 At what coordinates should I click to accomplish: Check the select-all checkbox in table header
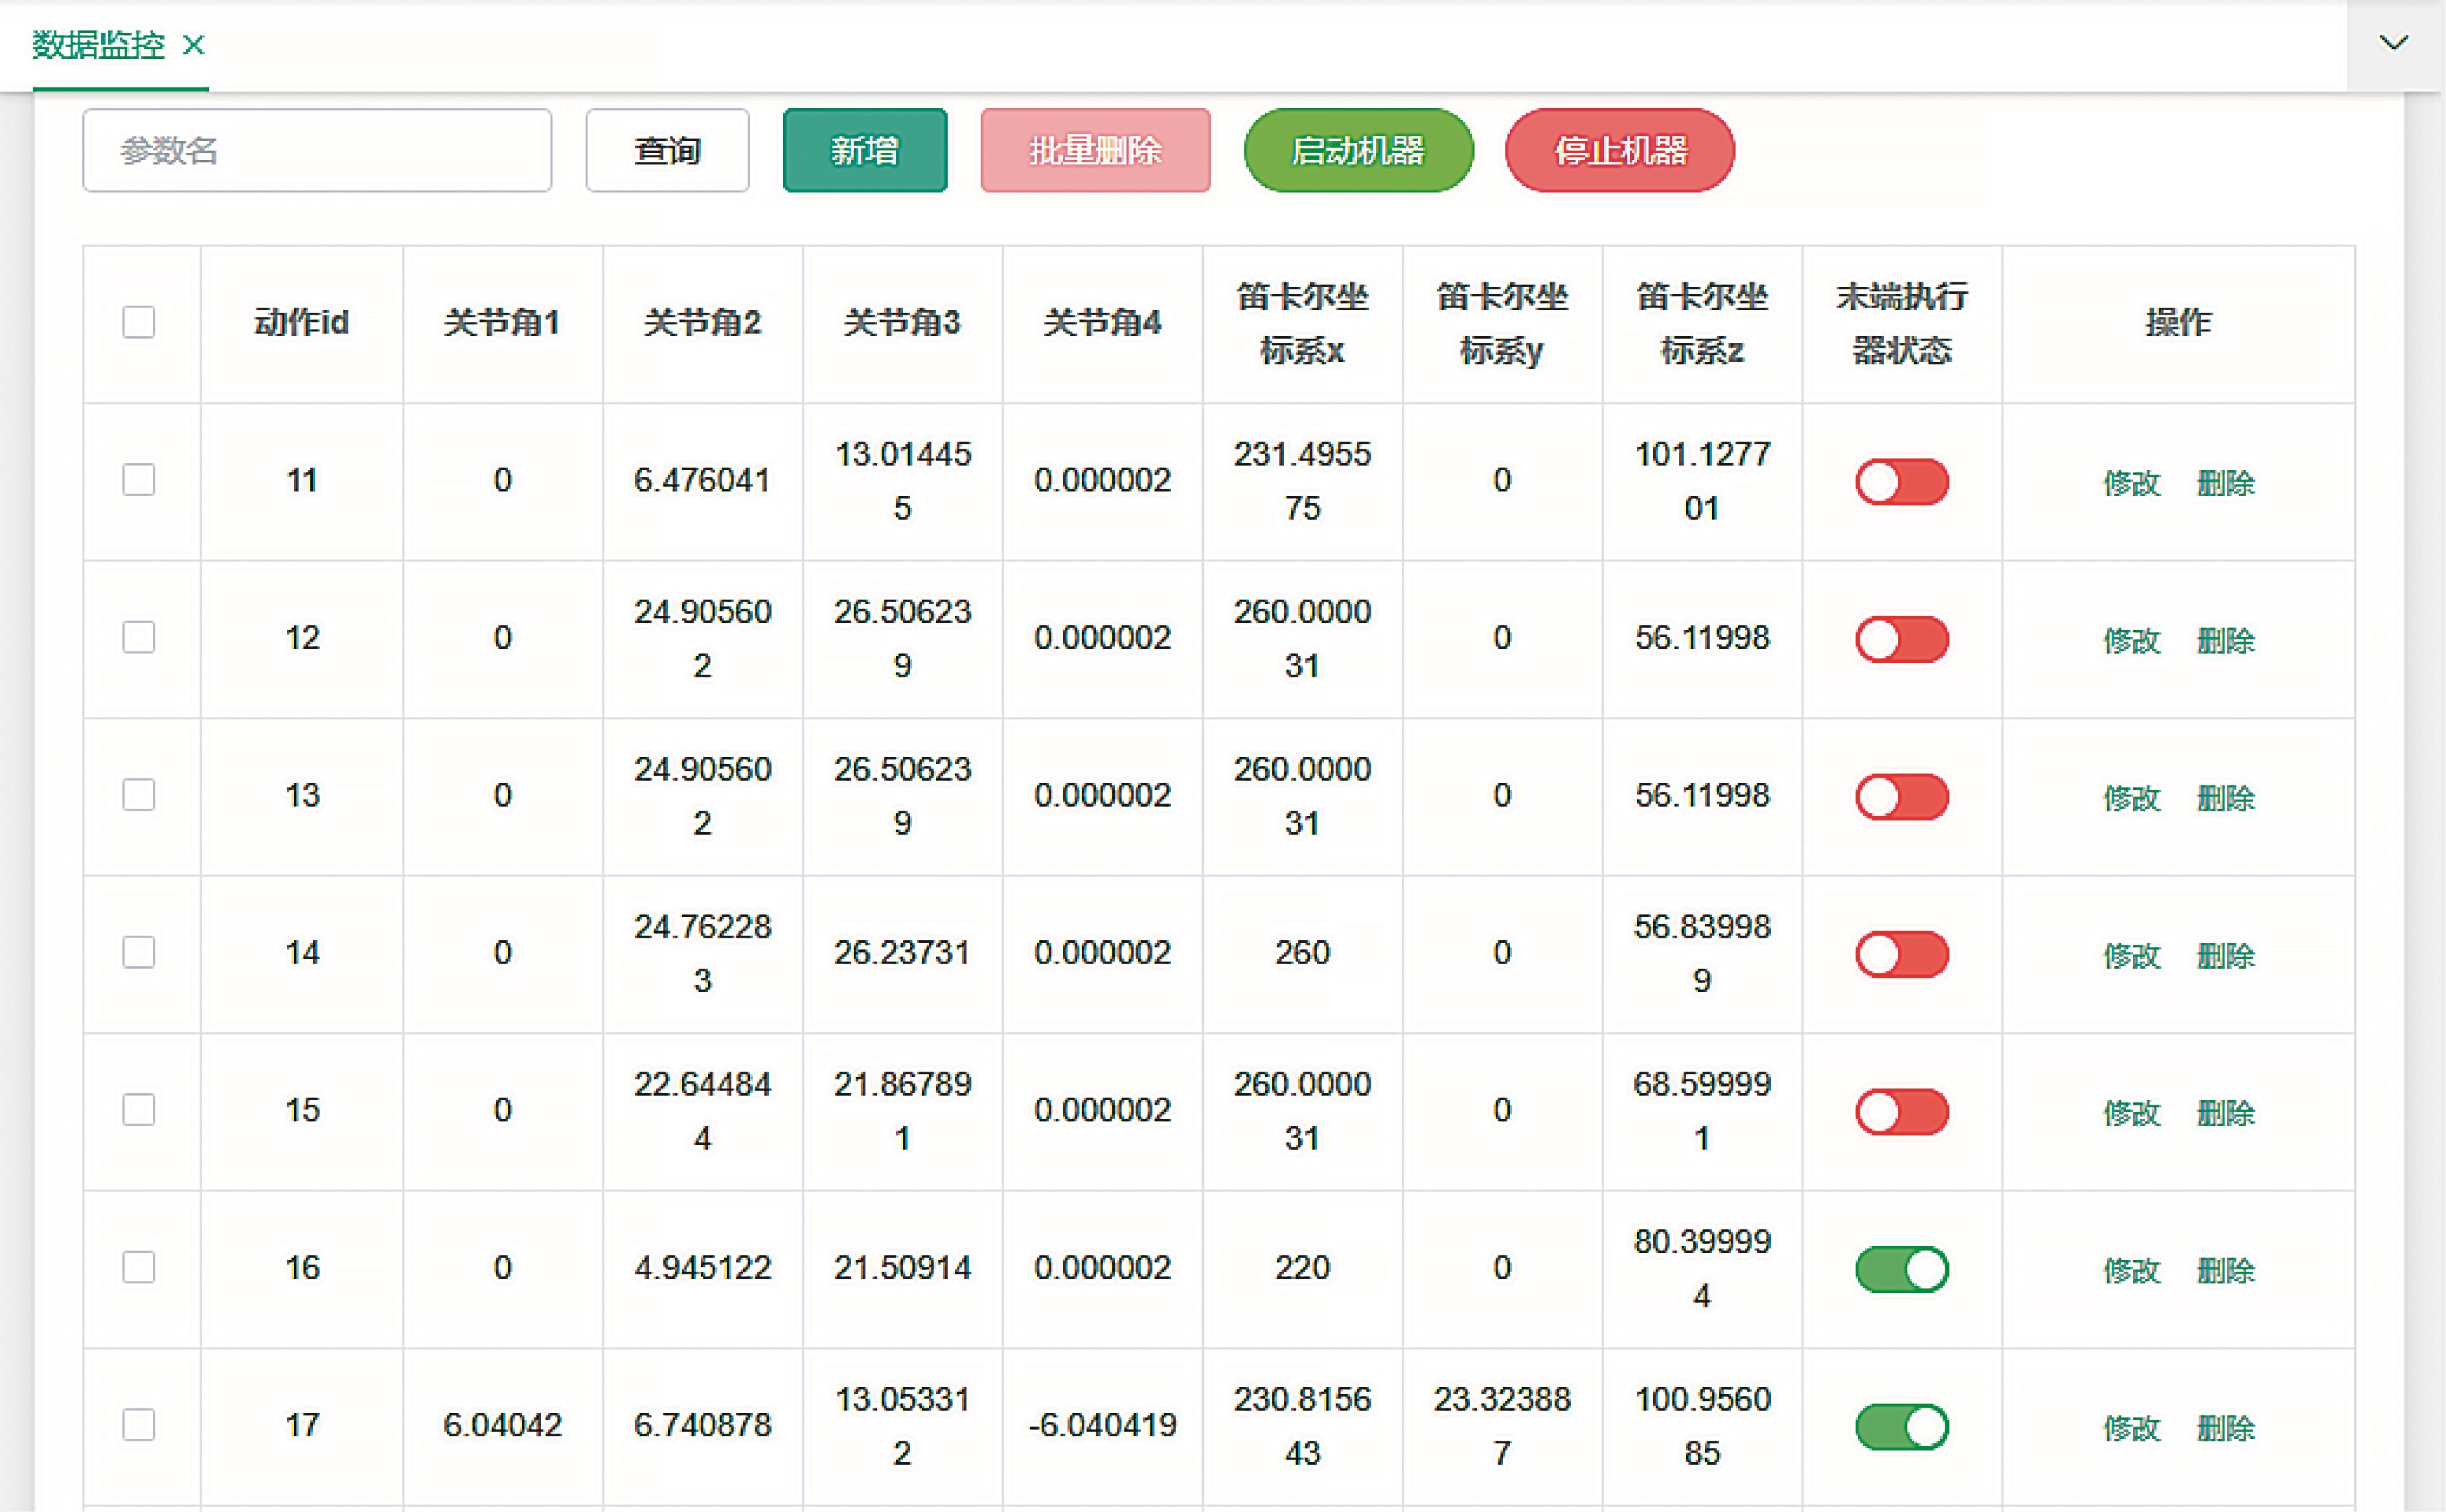[139, 322]
